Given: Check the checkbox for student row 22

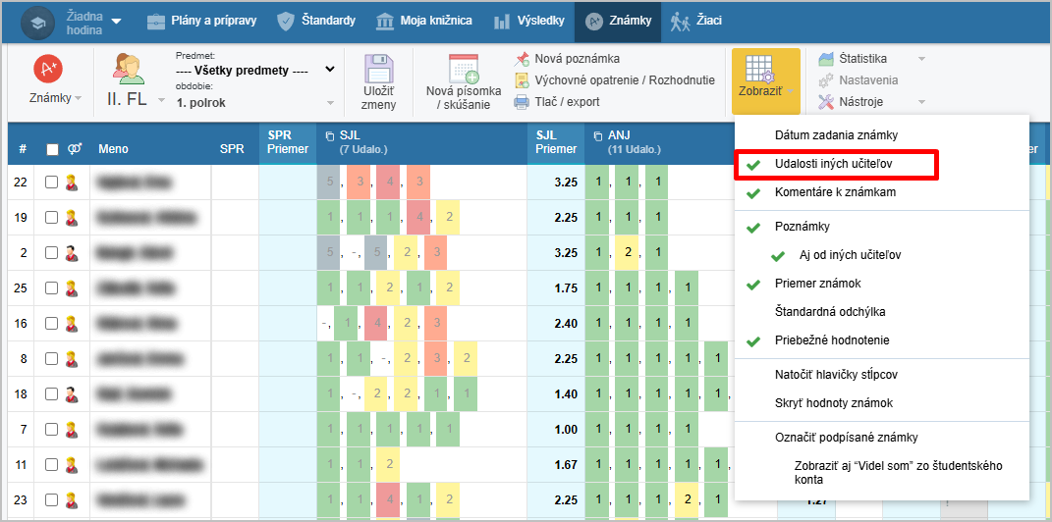Looking at the screenshot, I should click(x=52, y=183).
